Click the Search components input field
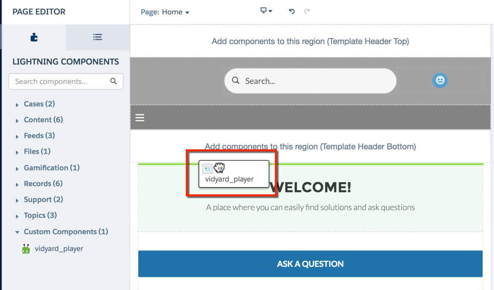Viewport: 494px width, 290px height. 59,81
